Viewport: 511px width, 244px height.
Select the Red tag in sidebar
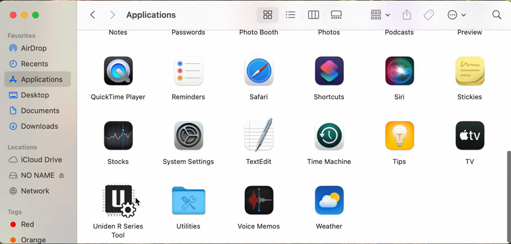(x=37, y=225)
